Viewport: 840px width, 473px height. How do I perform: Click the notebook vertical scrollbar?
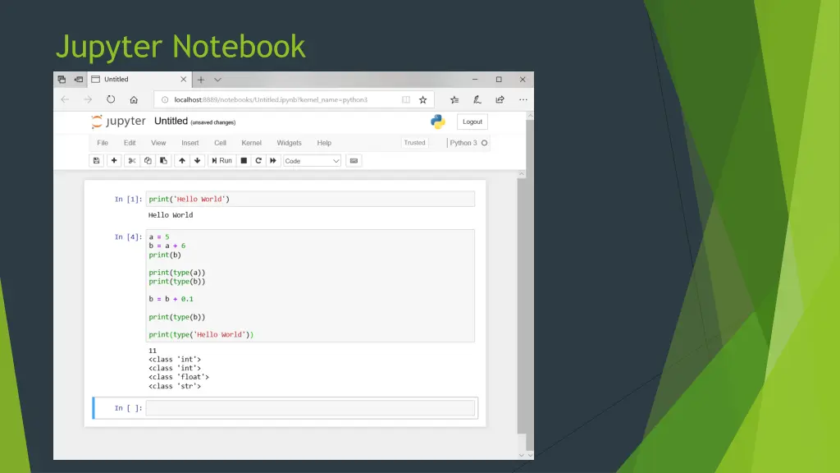[522, 305]
